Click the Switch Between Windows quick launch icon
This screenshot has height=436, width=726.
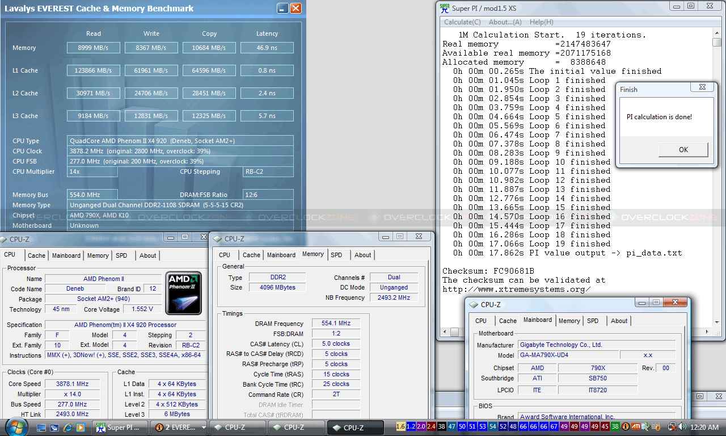tap(55, 427)
